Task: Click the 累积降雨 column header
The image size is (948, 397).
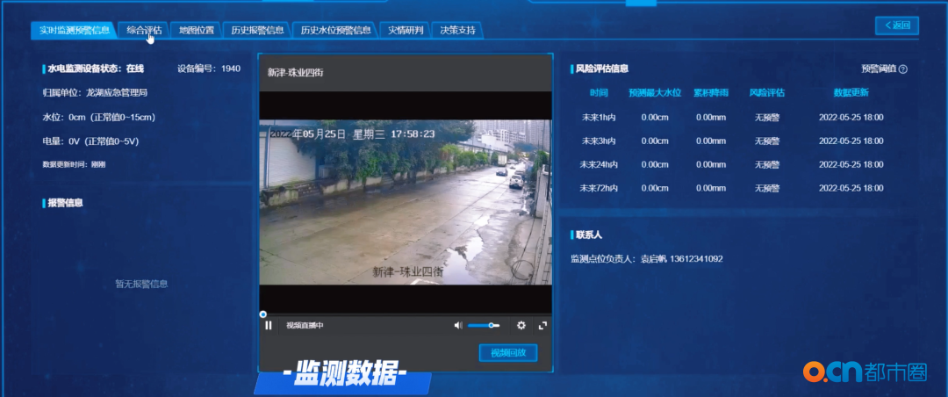Action: pyautogui.click(x=711, y=93)
